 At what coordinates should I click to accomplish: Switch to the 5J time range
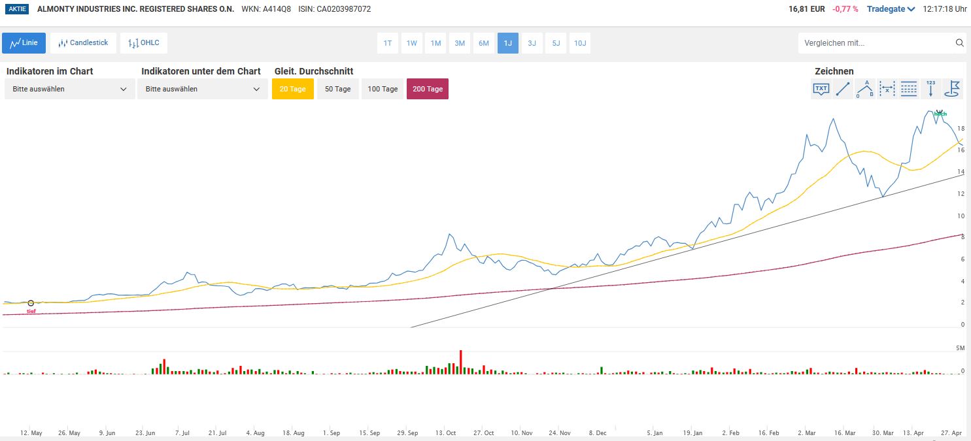coord(556,43)
